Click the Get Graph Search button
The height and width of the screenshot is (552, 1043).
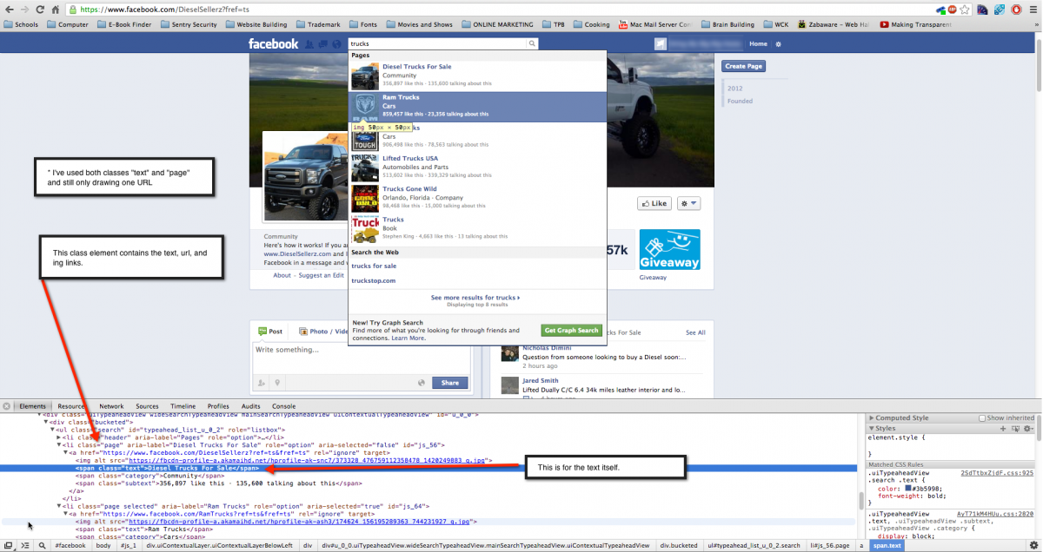(x=570, y=331)
